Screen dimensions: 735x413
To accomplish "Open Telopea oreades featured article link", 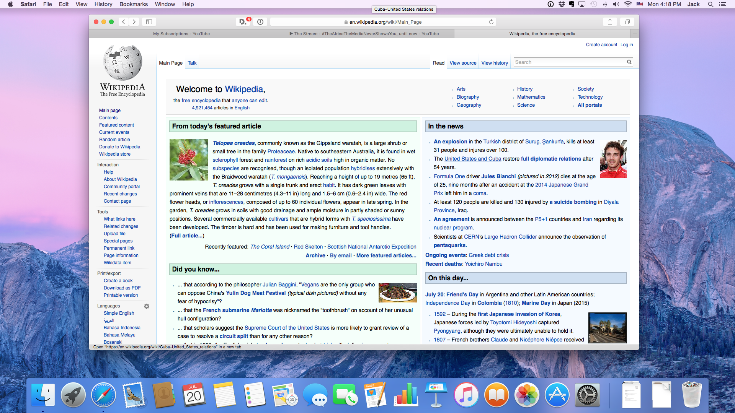I will click(x=234, y=143).
